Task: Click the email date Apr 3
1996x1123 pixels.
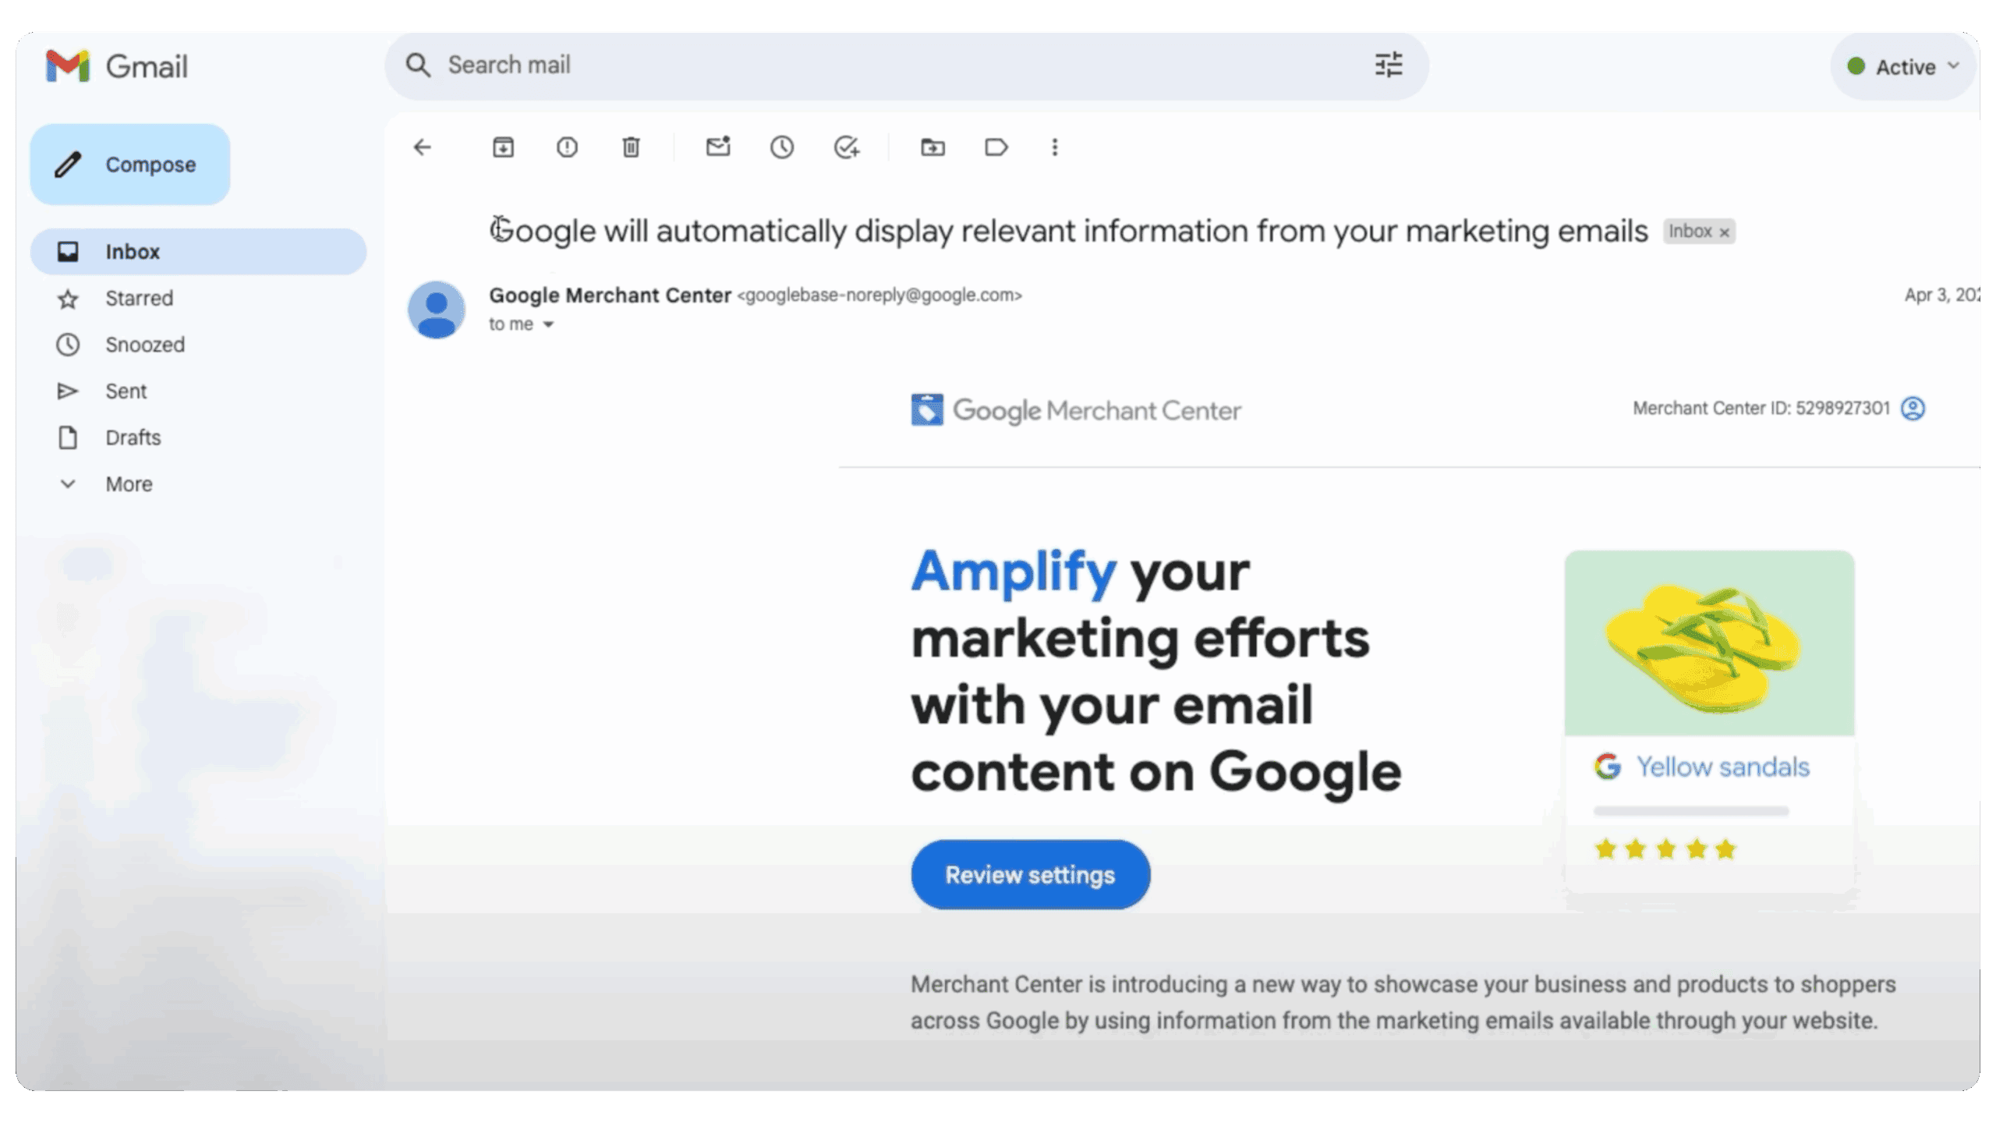Action: (1941, 295)
